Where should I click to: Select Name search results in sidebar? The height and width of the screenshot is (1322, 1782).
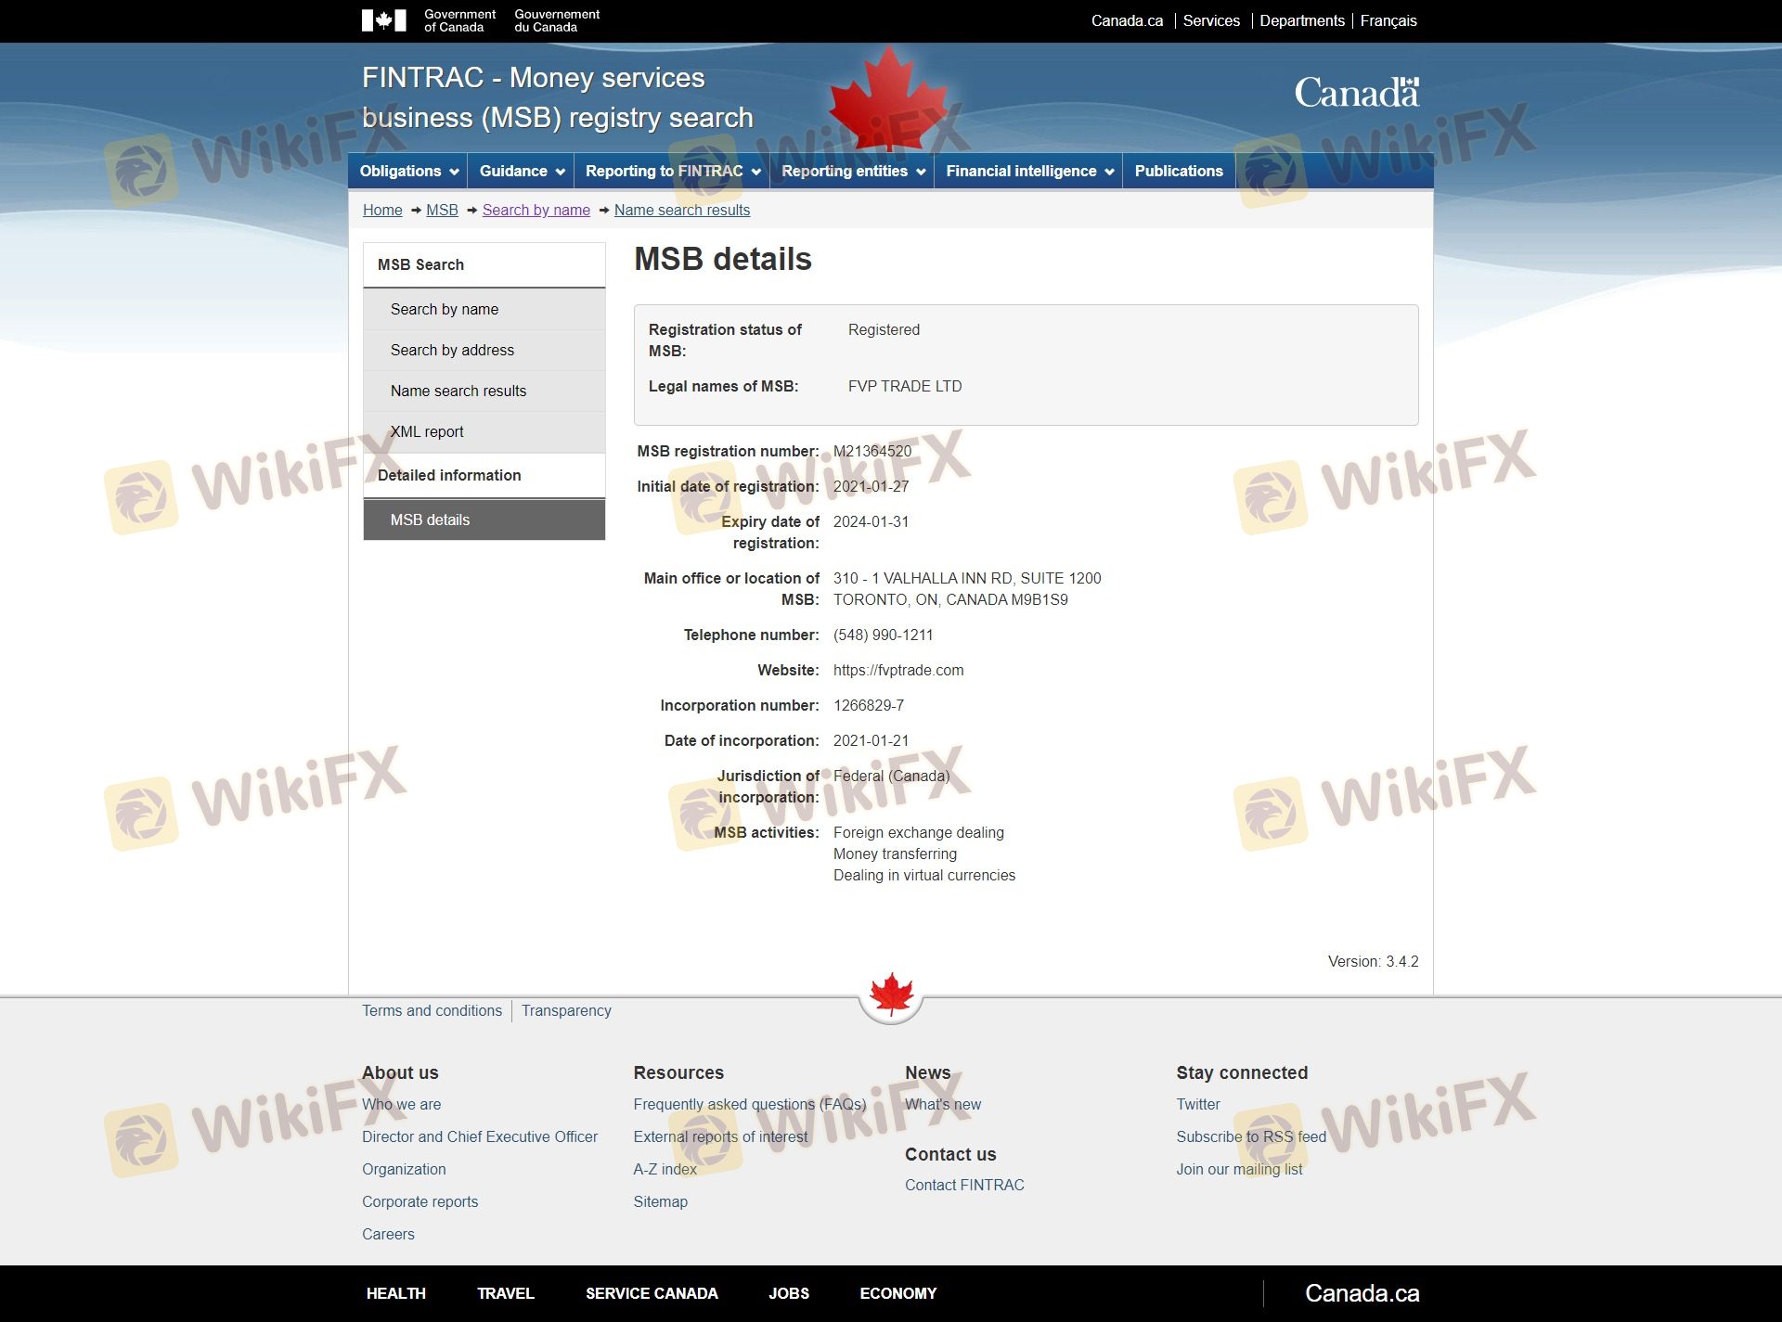click(484, 391)
